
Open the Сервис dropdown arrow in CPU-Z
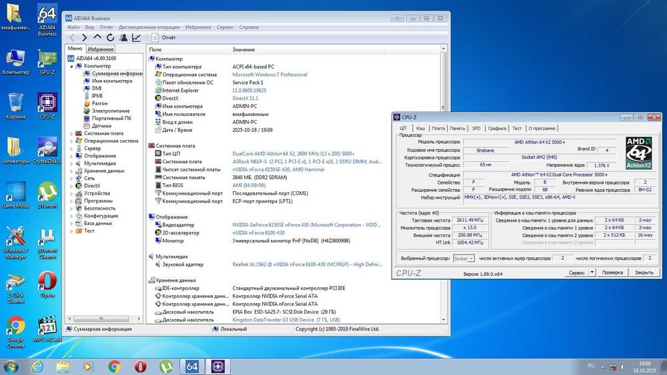click(592, 272)
